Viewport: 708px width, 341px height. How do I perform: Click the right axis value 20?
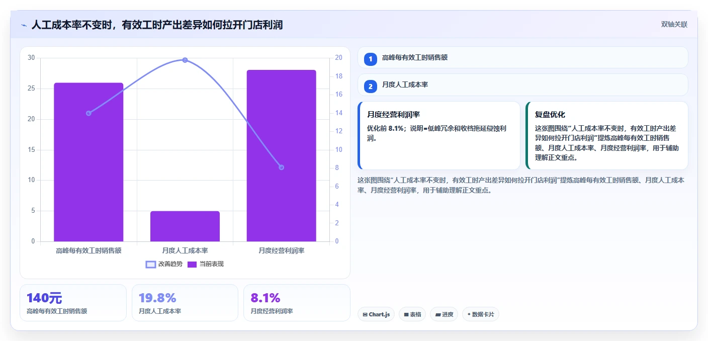tap(338, 58)
